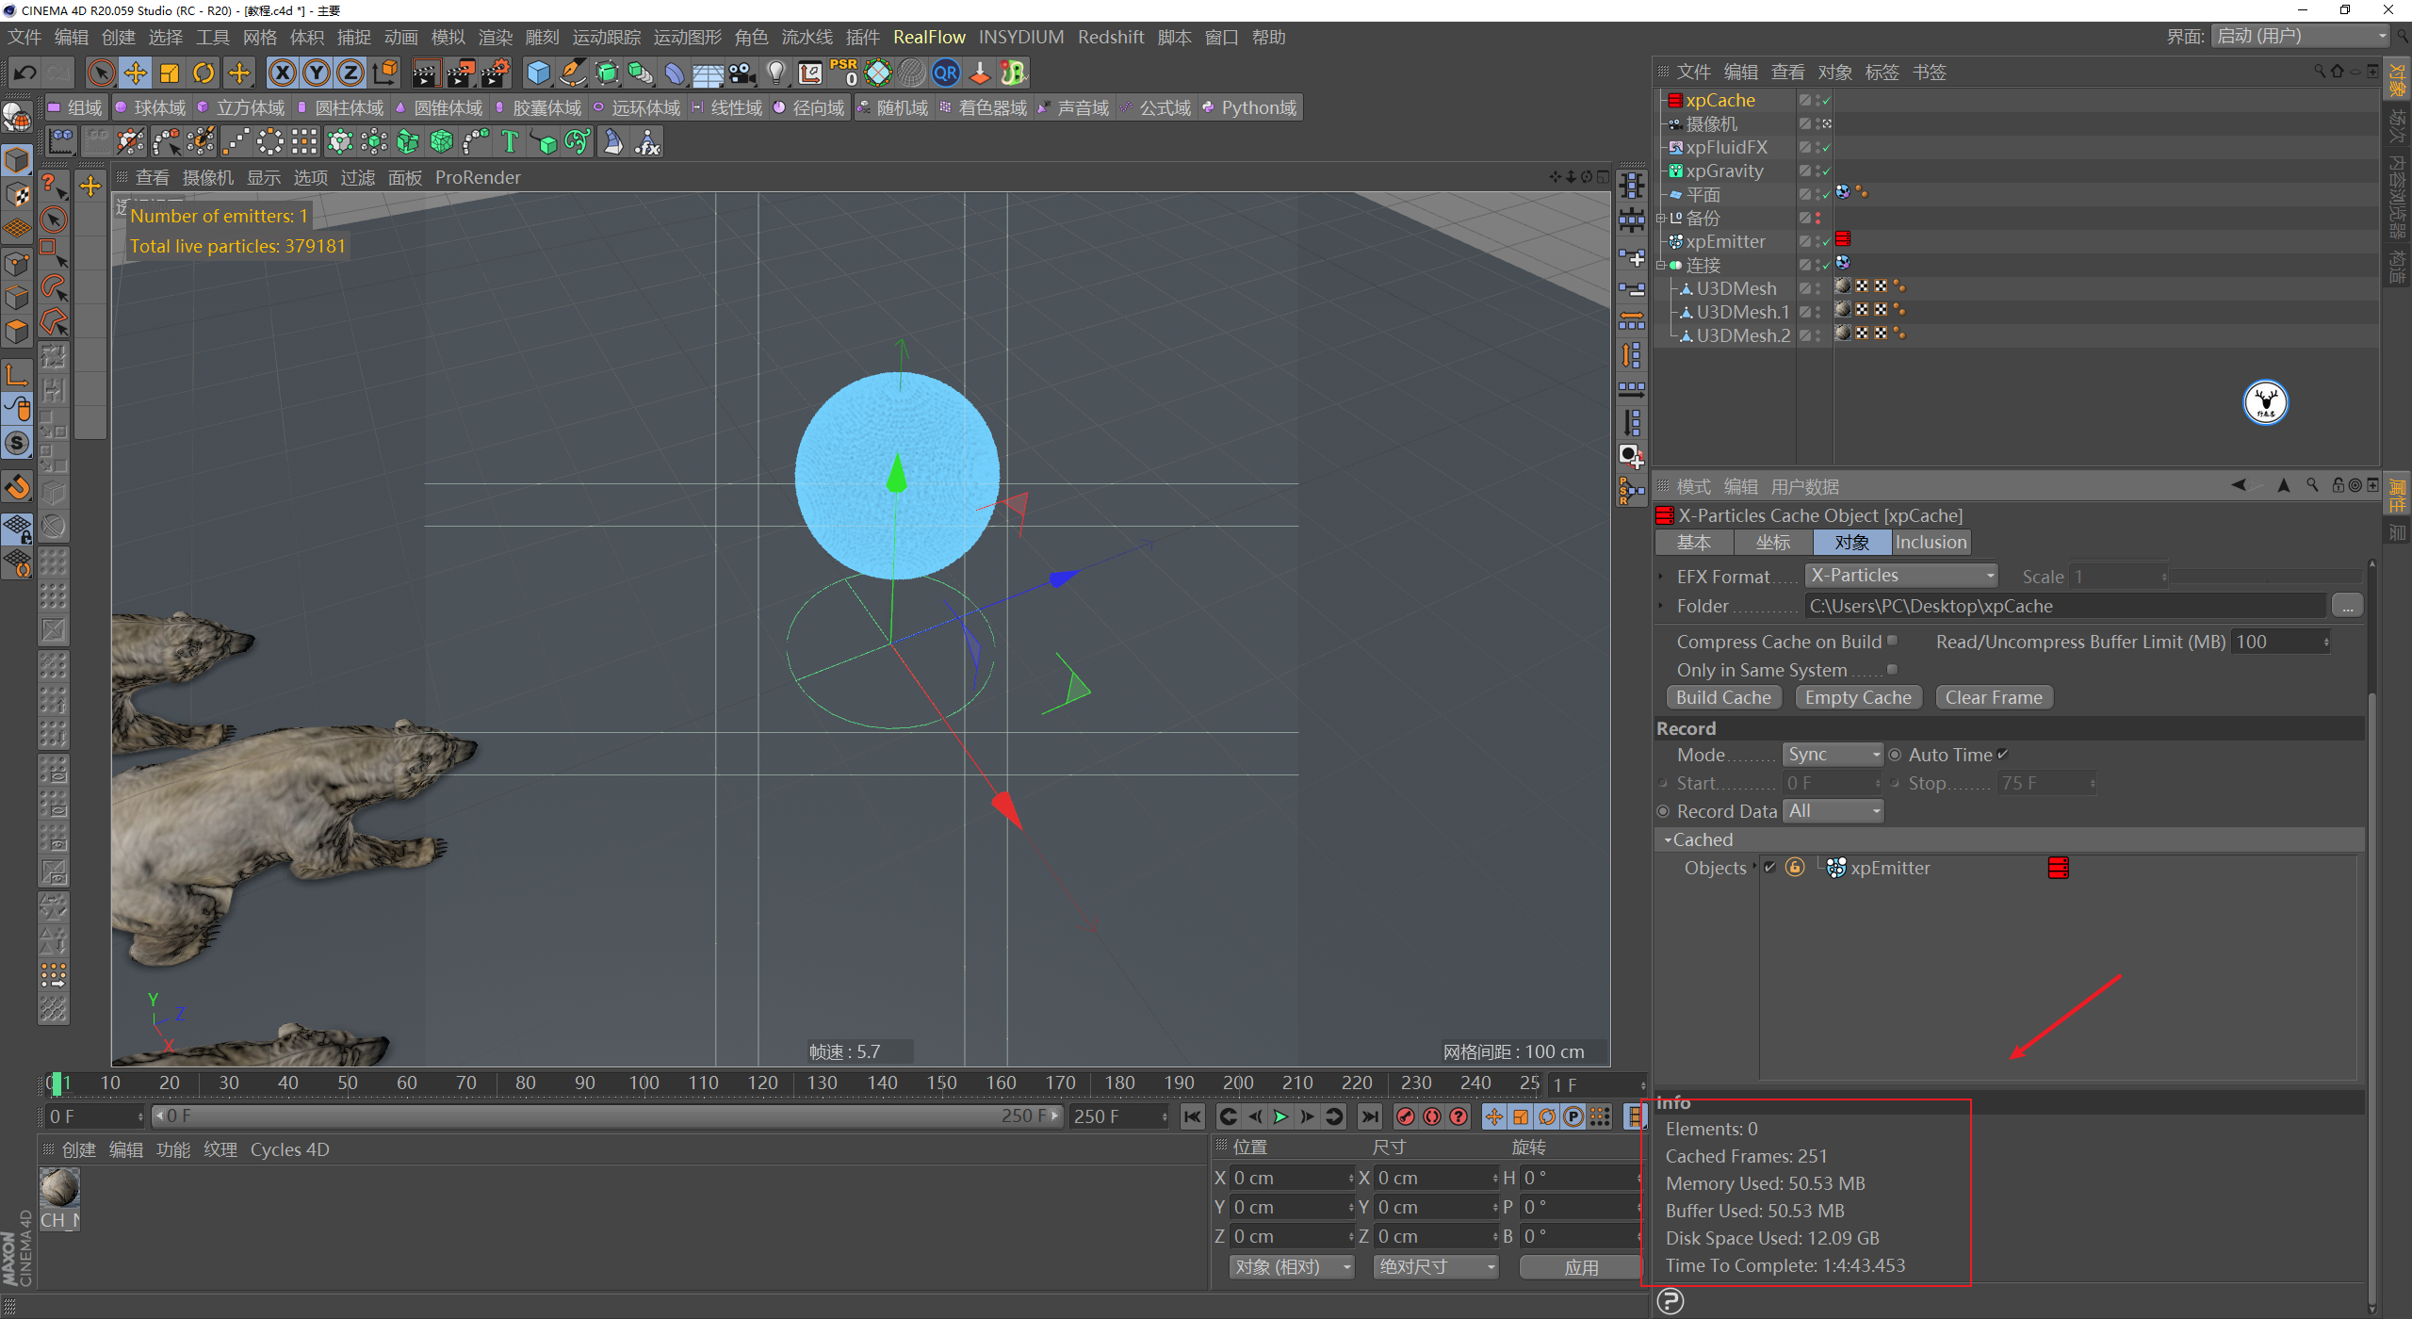Click frame 100 on the timeline ruler
The image size is (2412, 1319).
(644, 1083)
